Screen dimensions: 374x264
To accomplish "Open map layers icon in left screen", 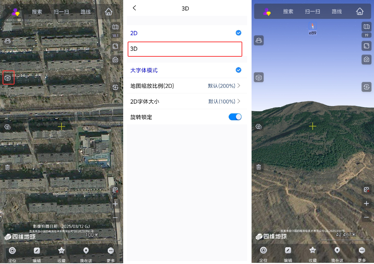I will (x=115, y=27).
